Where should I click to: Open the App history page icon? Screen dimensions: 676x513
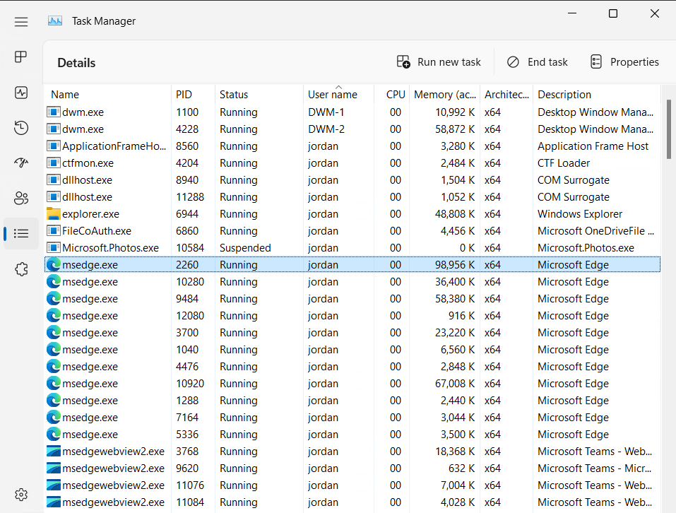(21, 128)
